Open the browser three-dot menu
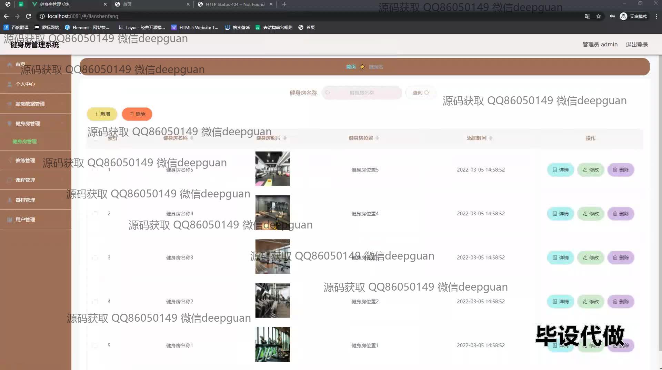 coord(656,16)
